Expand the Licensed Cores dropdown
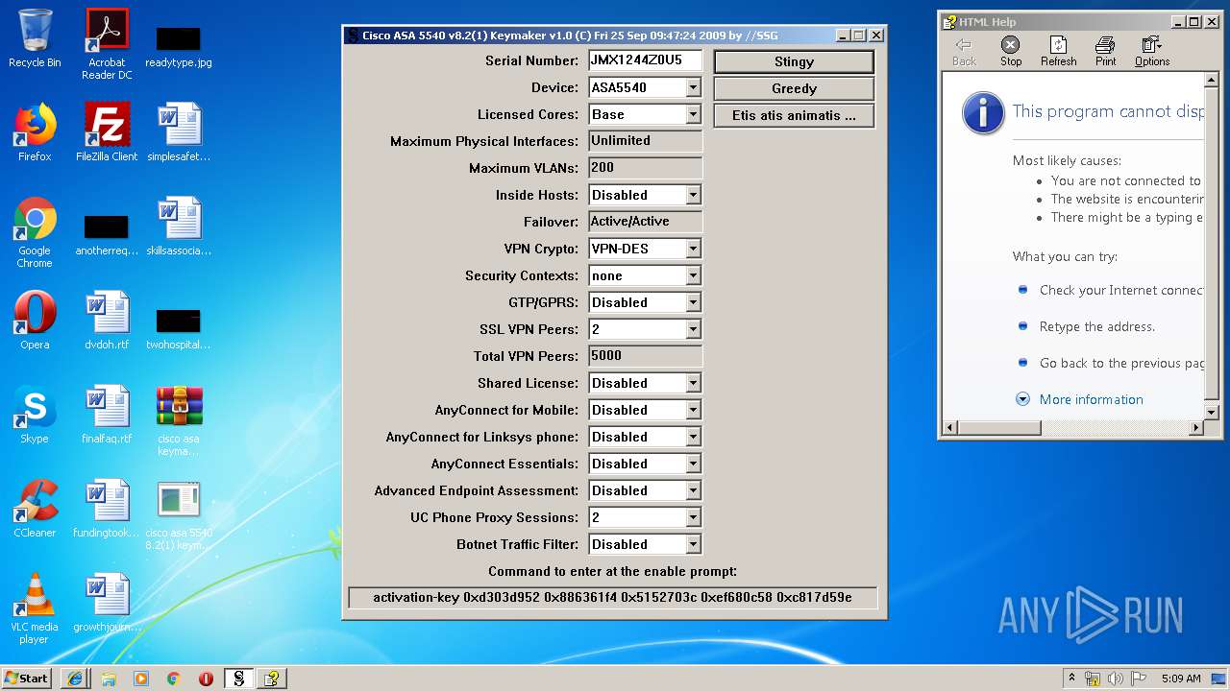This screenshot has width=1230, height=691. pyautogui.click(x=694, y=114)
